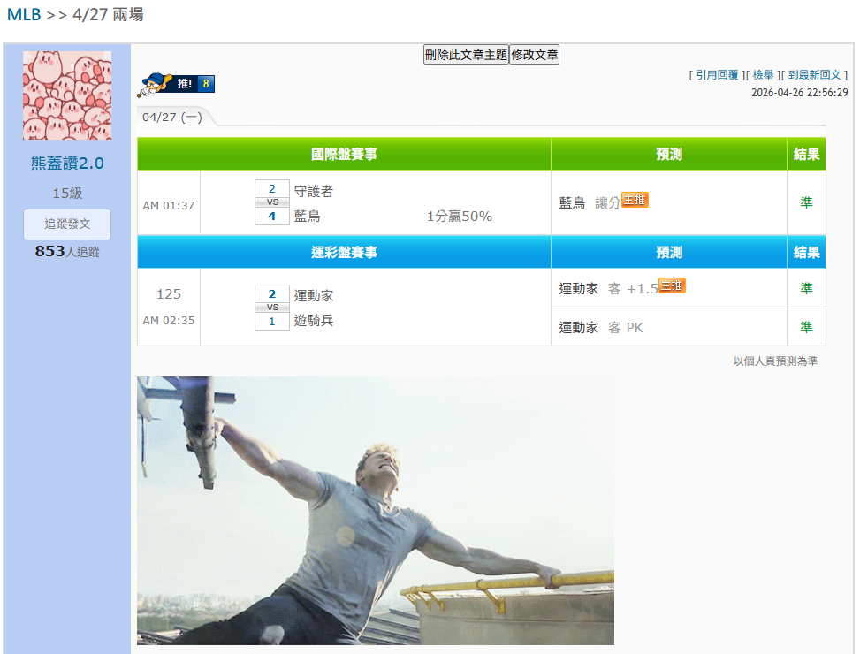Open the MLB breadcrumb link

[x=24, y=14]
